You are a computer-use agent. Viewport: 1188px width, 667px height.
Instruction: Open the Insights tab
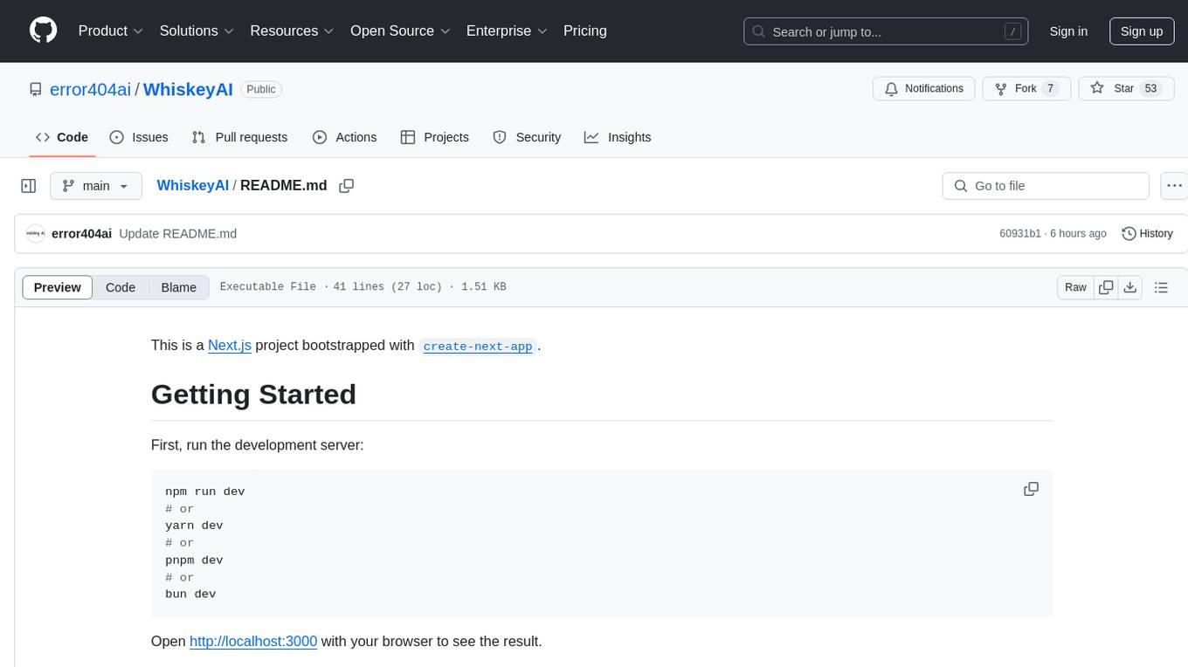click(x=618, y=137)
